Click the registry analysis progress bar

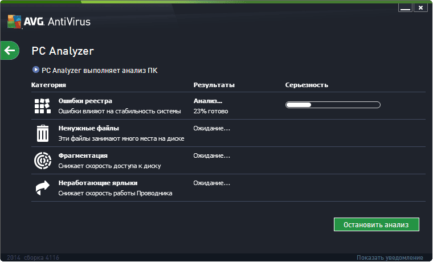click(333, 105)
